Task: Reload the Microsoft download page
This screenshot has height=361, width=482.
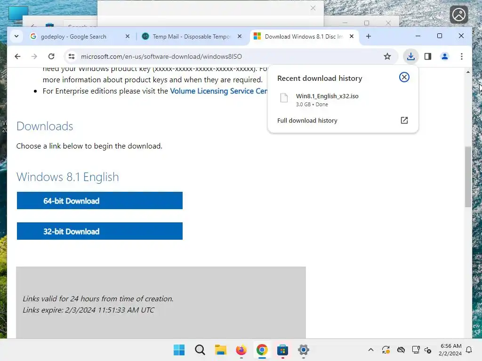Action: (51, 56)
